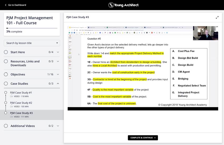Click video icon under PjM Case Study #1

12,96
